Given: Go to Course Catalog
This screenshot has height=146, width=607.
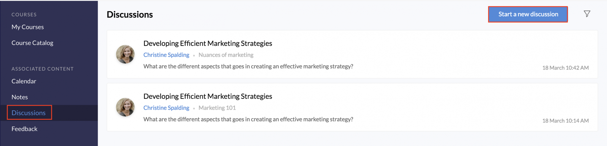Looking at the screenshot, I should [x=32, y=43].
